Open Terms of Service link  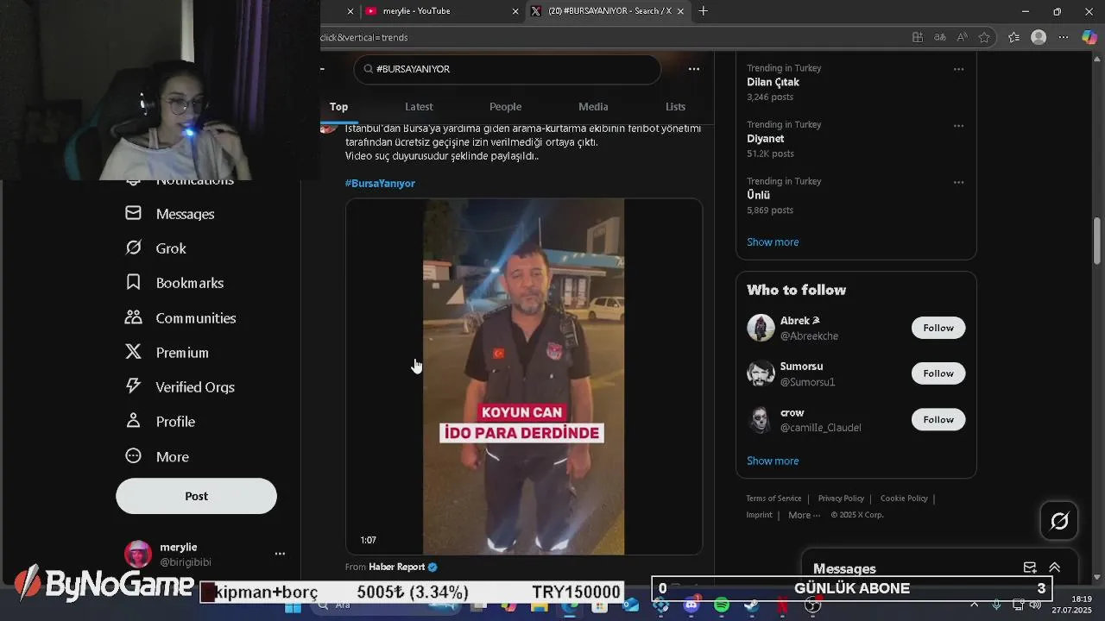tap(773, 499)
